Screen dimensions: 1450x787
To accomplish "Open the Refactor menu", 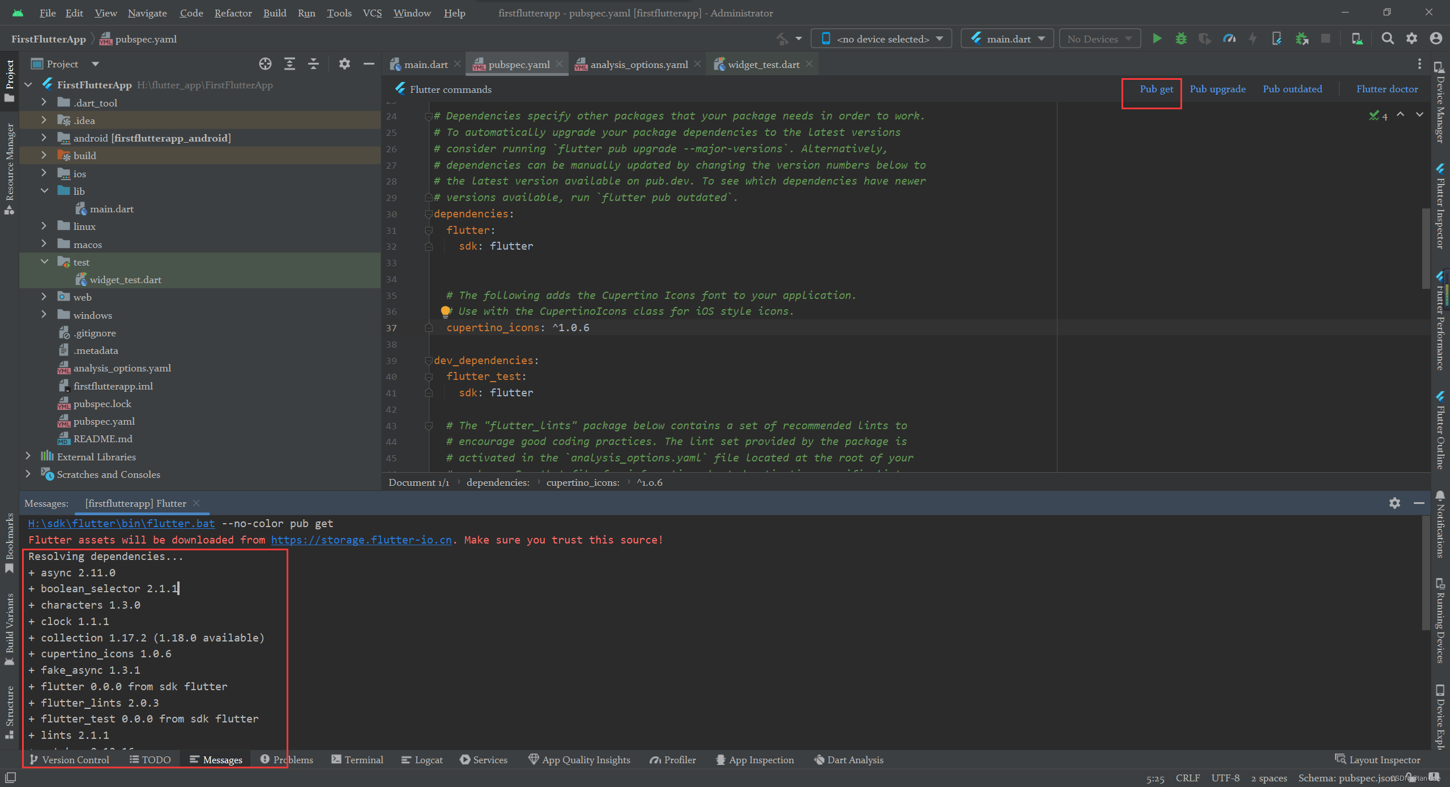I will click(x=232, y=12).
